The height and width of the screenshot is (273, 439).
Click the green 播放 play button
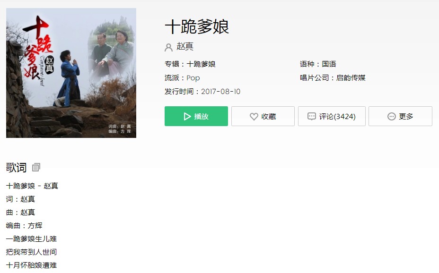tap(196, 116)
